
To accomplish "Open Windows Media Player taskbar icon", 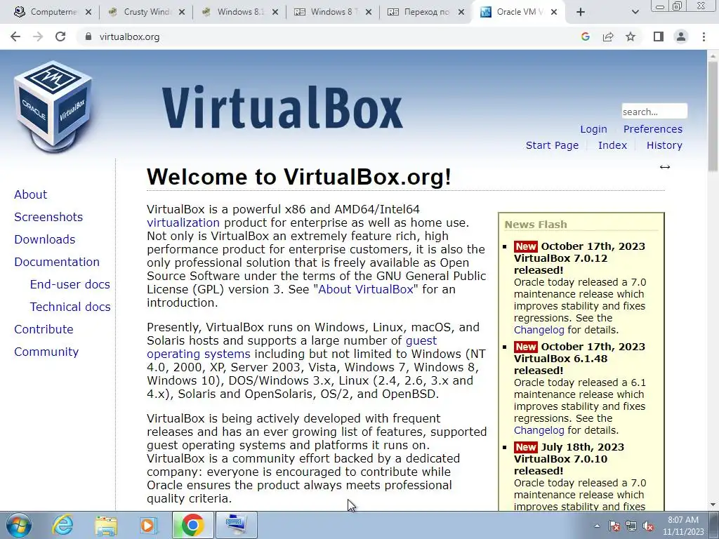I will [x=148, y=525].
